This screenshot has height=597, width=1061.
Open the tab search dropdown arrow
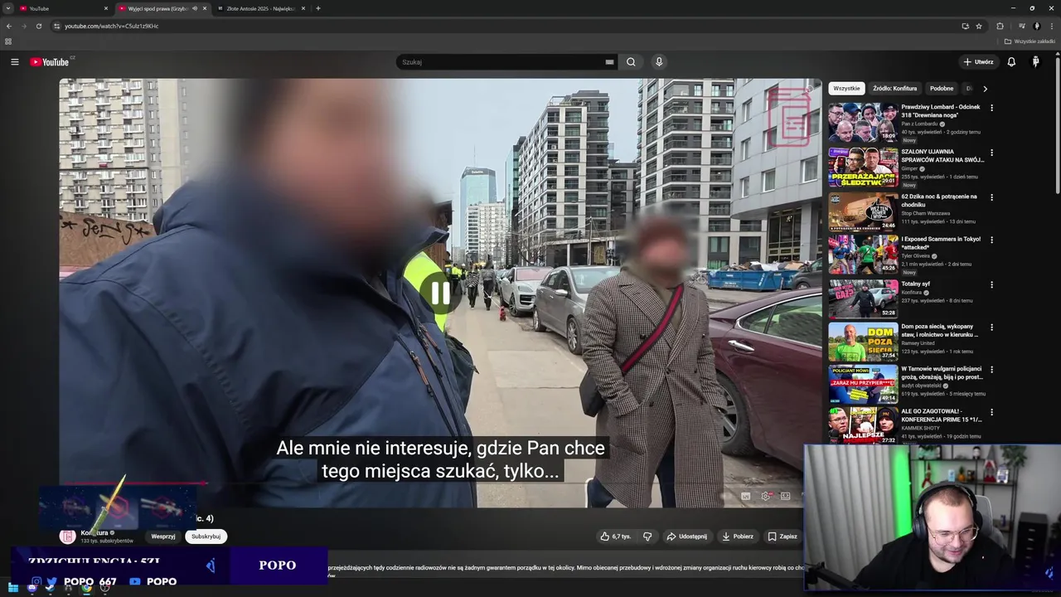pos(7,8)
